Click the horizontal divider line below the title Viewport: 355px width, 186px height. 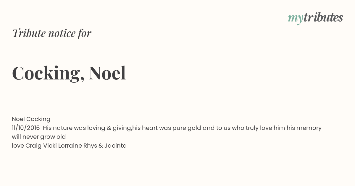tap(177, 105)
